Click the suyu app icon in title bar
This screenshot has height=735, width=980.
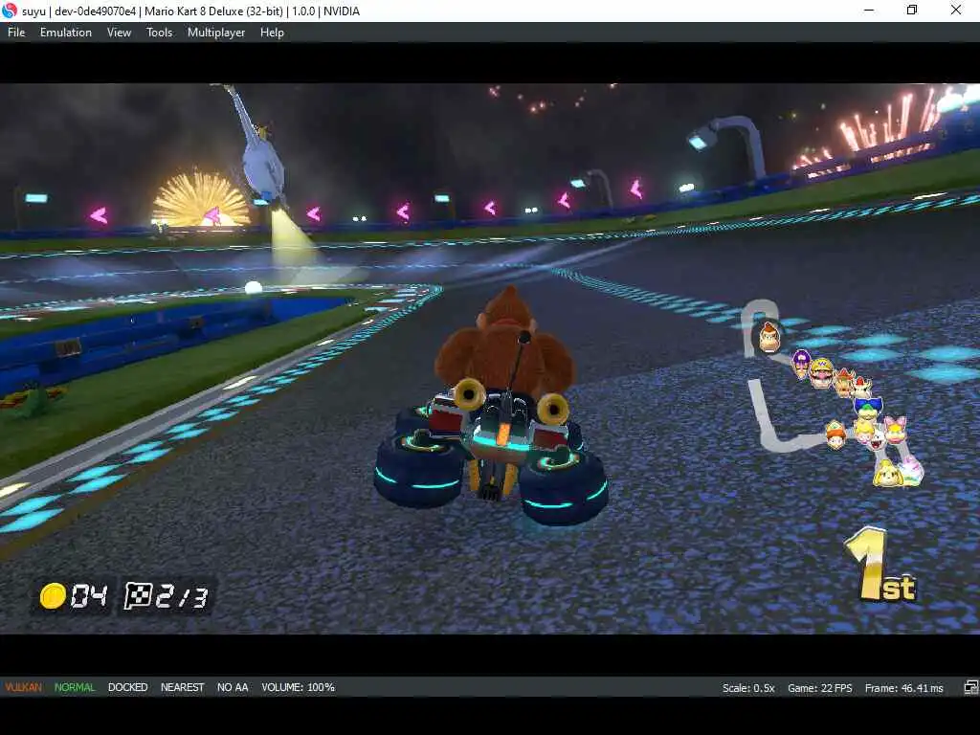coord(10,11)
